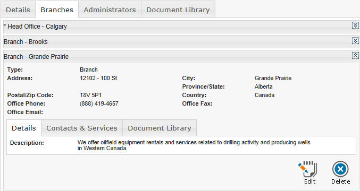Click the Branch - Brooks header title
360x191 pixels.
pyautogui.click(x=26, y=42)
